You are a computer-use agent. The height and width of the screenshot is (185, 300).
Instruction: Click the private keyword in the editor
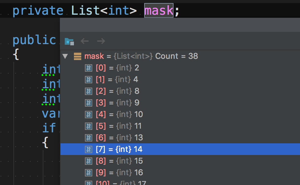point(38,10)
